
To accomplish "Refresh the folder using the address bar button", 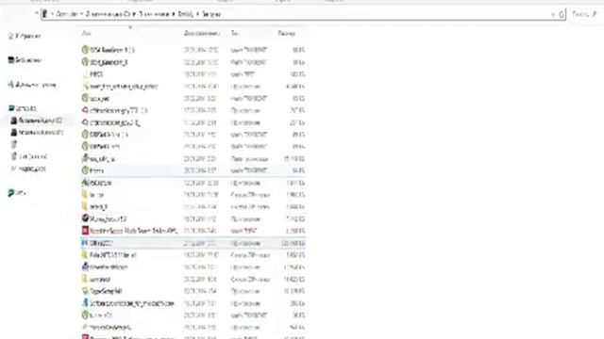I will 562,14.
